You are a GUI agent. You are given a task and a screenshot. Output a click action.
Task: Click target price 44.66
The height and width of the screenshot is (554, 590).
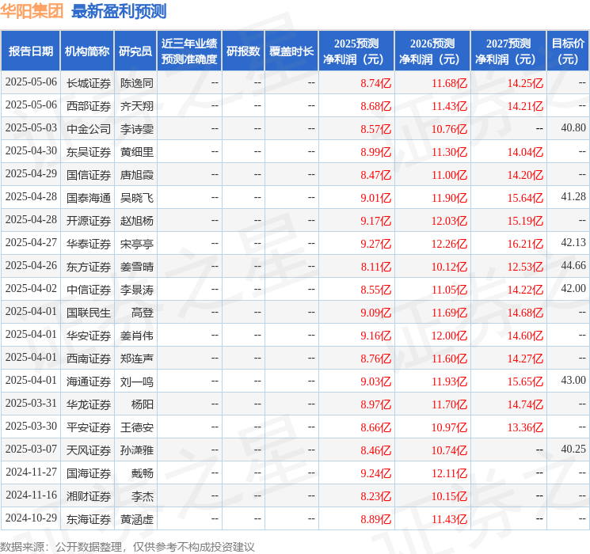[573, 266]
